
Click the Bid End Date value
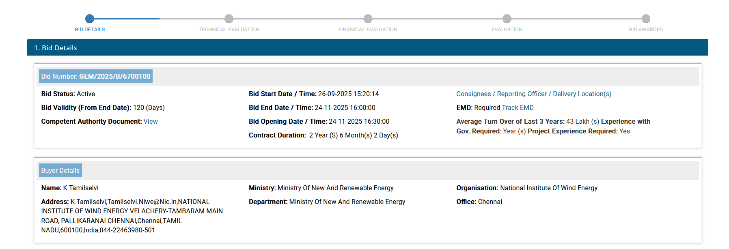[x=345, y=108]
